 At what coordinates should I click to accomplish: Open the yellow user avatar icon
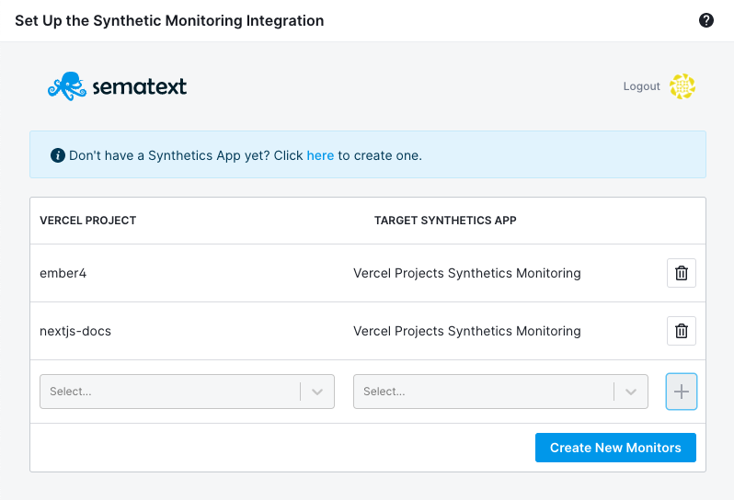(x=682, y=86)
